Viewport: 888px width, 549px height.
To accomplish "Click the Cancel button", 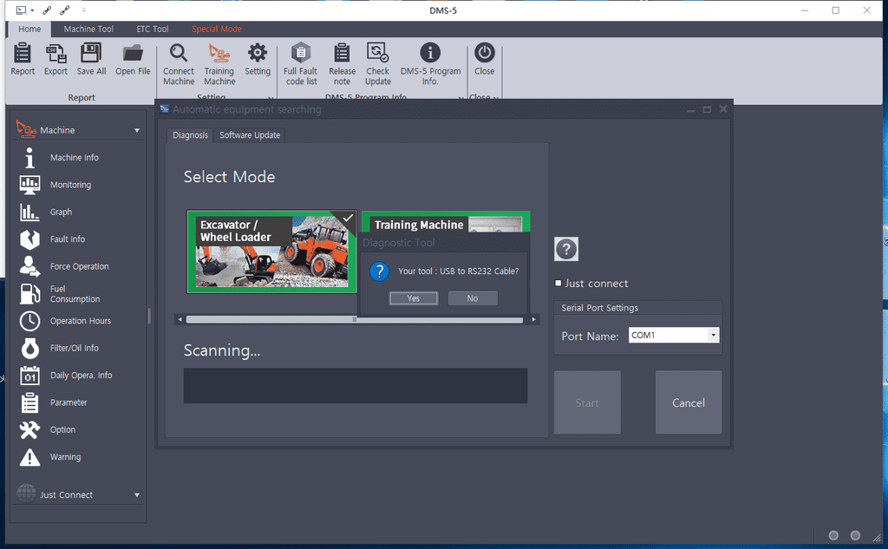I will [x=688, y=402].
